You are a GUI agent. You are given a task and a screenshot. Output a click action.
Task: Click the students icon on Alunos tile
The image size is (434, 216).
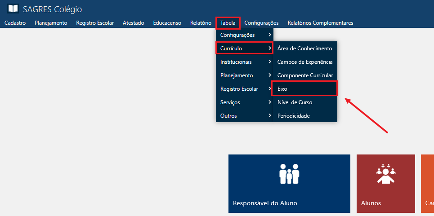coord(385,174)
